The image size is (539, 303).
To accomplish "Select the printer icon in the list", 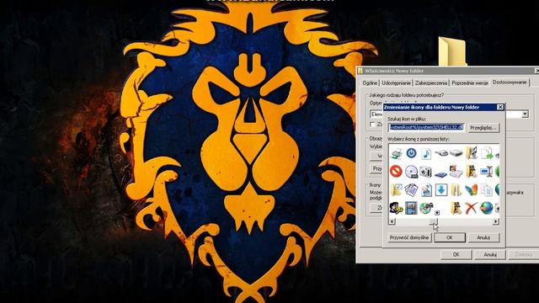I will tap(397, 153).
